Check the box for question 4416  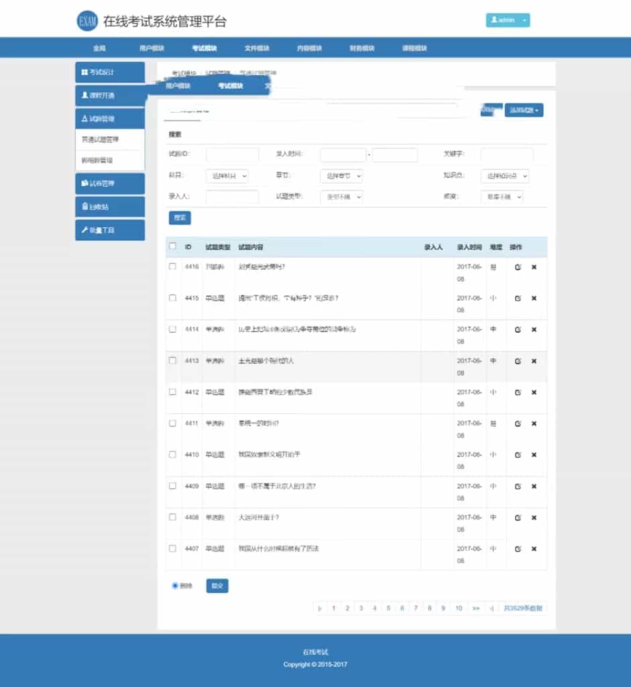click(x=172, y=266)
